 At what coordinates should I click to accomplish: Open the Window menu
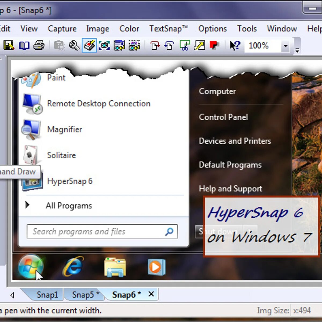click(x=282, y=28)
